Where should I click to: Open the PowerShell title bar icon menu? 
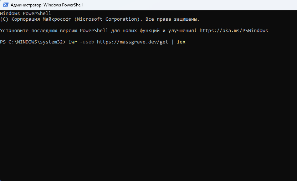(x=5, y=5)
